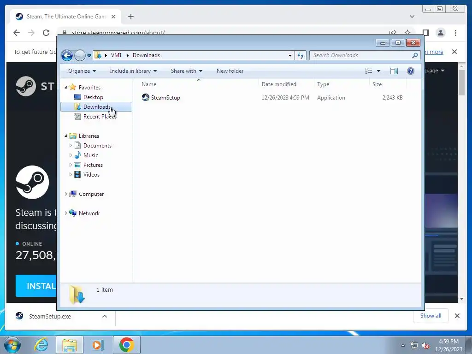
Task: Open Recent Places in Favorites
Action: coord(100,117)
